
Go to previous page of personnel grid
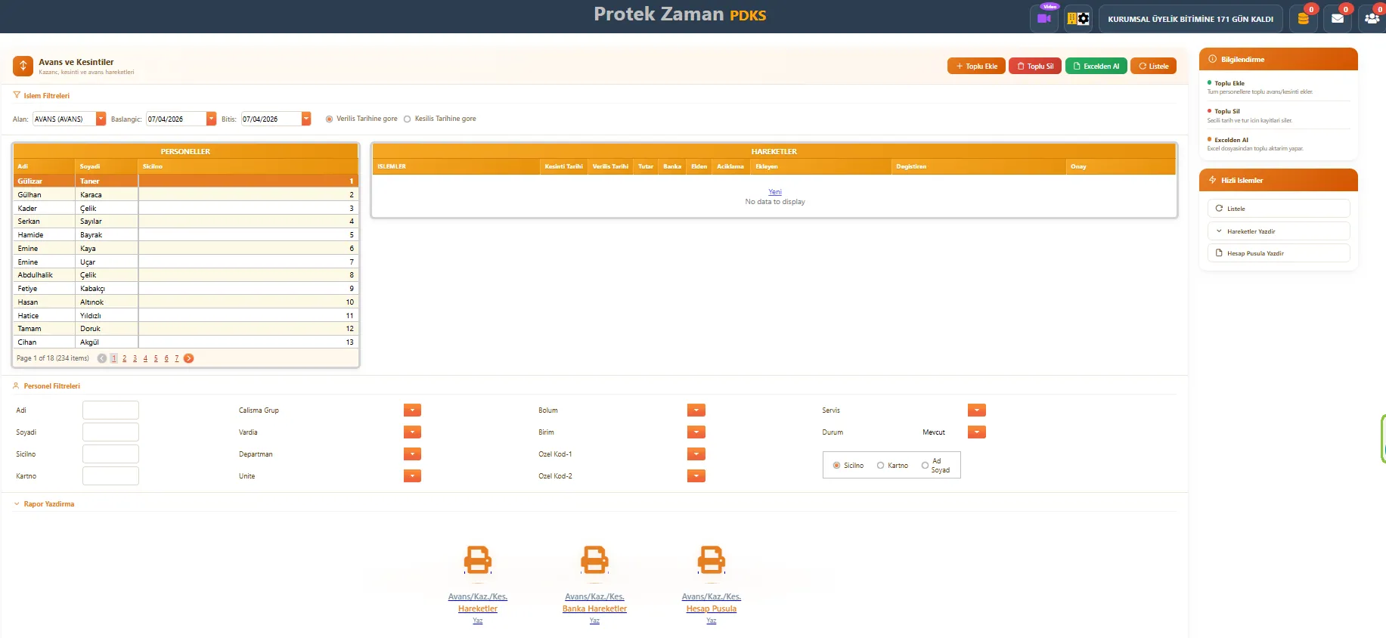[102, 358]
